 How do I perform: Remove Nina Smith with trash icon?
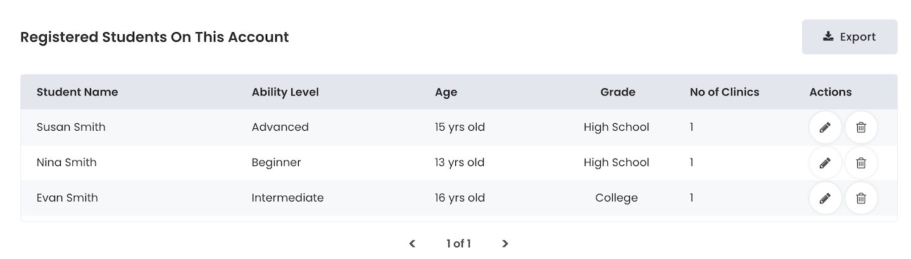coord(861,163)
